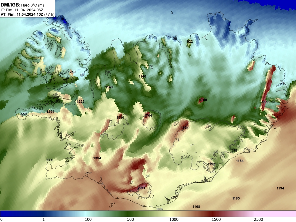296x222 pixels.
Task: Click the 1149 height label
Action: click(x=109, y=87)
